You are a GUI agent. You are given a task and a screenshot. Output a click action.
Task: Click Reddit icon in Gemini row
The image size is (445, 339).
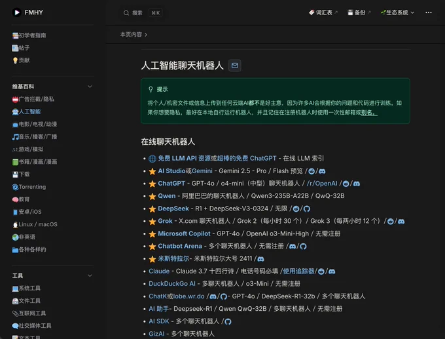pos(311,171)
